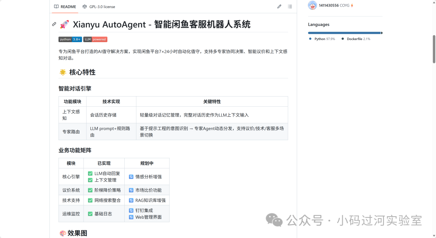Click the 上下文感知 table cell

coord(73,115)
